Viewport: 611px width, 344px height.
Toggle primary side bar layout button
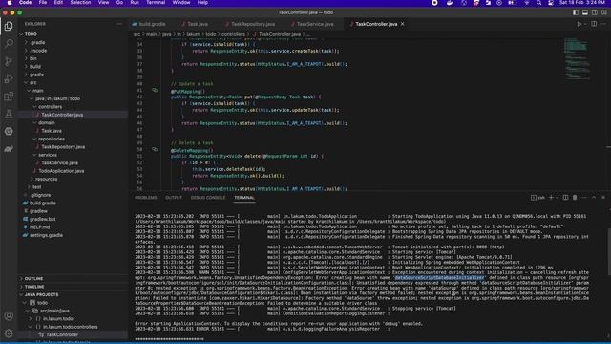coord(576,12)
